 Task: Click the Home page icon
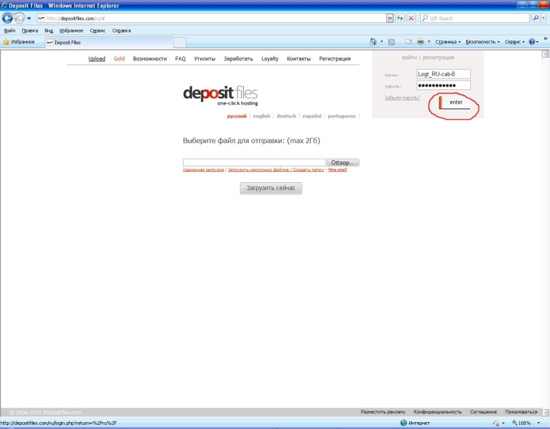[373, 42]
